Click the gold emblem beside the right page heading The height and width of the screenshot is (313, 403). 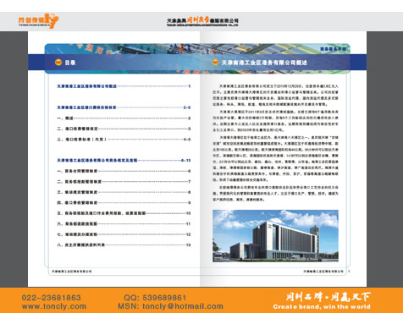[x=215, y=63]
